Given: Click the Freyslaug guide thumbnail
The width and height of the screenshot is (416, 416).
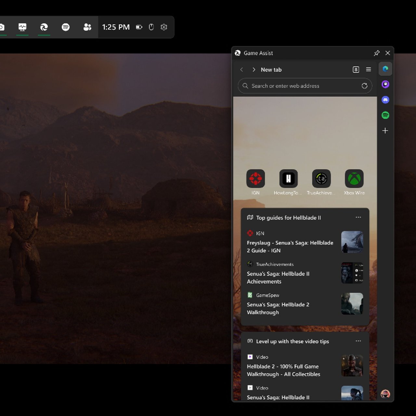Looking at the screenshot, I should pyautogui.click(x=352, y=242).
